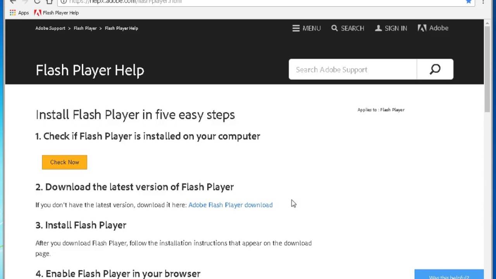This screenshot has height=279, width=496.
Task: Click 'Applies to : Flash Player' text
Action: click(x=381, y=110)
